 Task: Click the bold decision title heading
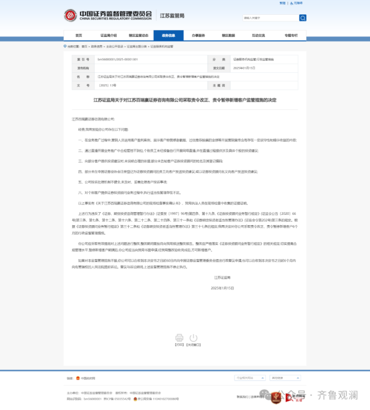185,100
